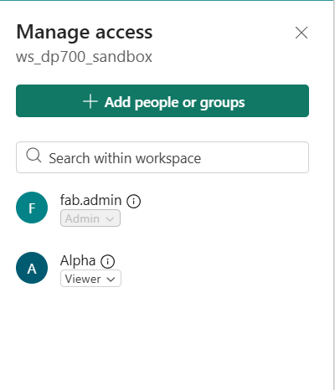
Task: Close the Manage access panel
Action: tap(301, 33)
